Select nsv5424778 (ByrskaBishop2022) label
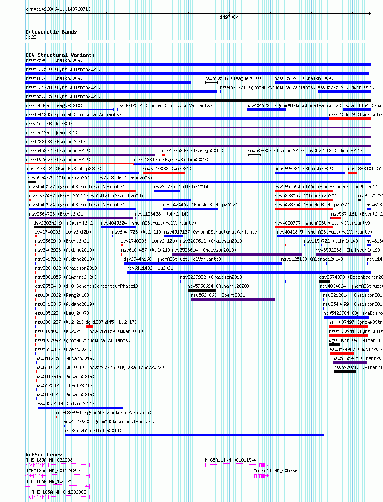Viewport: 383px width, 502px height. coord(63,87)
